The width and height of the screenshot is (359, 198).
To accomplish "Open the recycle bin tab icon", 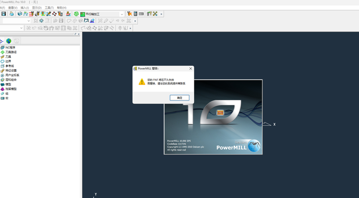I will tap(17, 41).
